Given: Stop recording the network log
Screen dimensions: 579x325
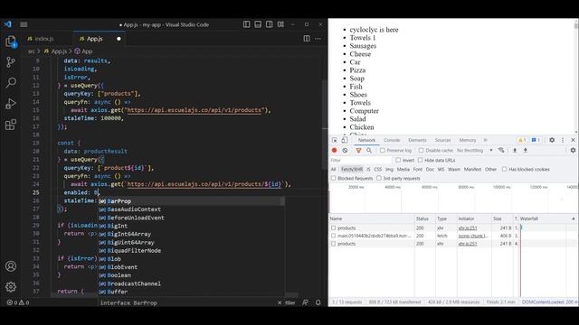Looking at the screenshot, I should pyautogui.click(x=334, y=151).
